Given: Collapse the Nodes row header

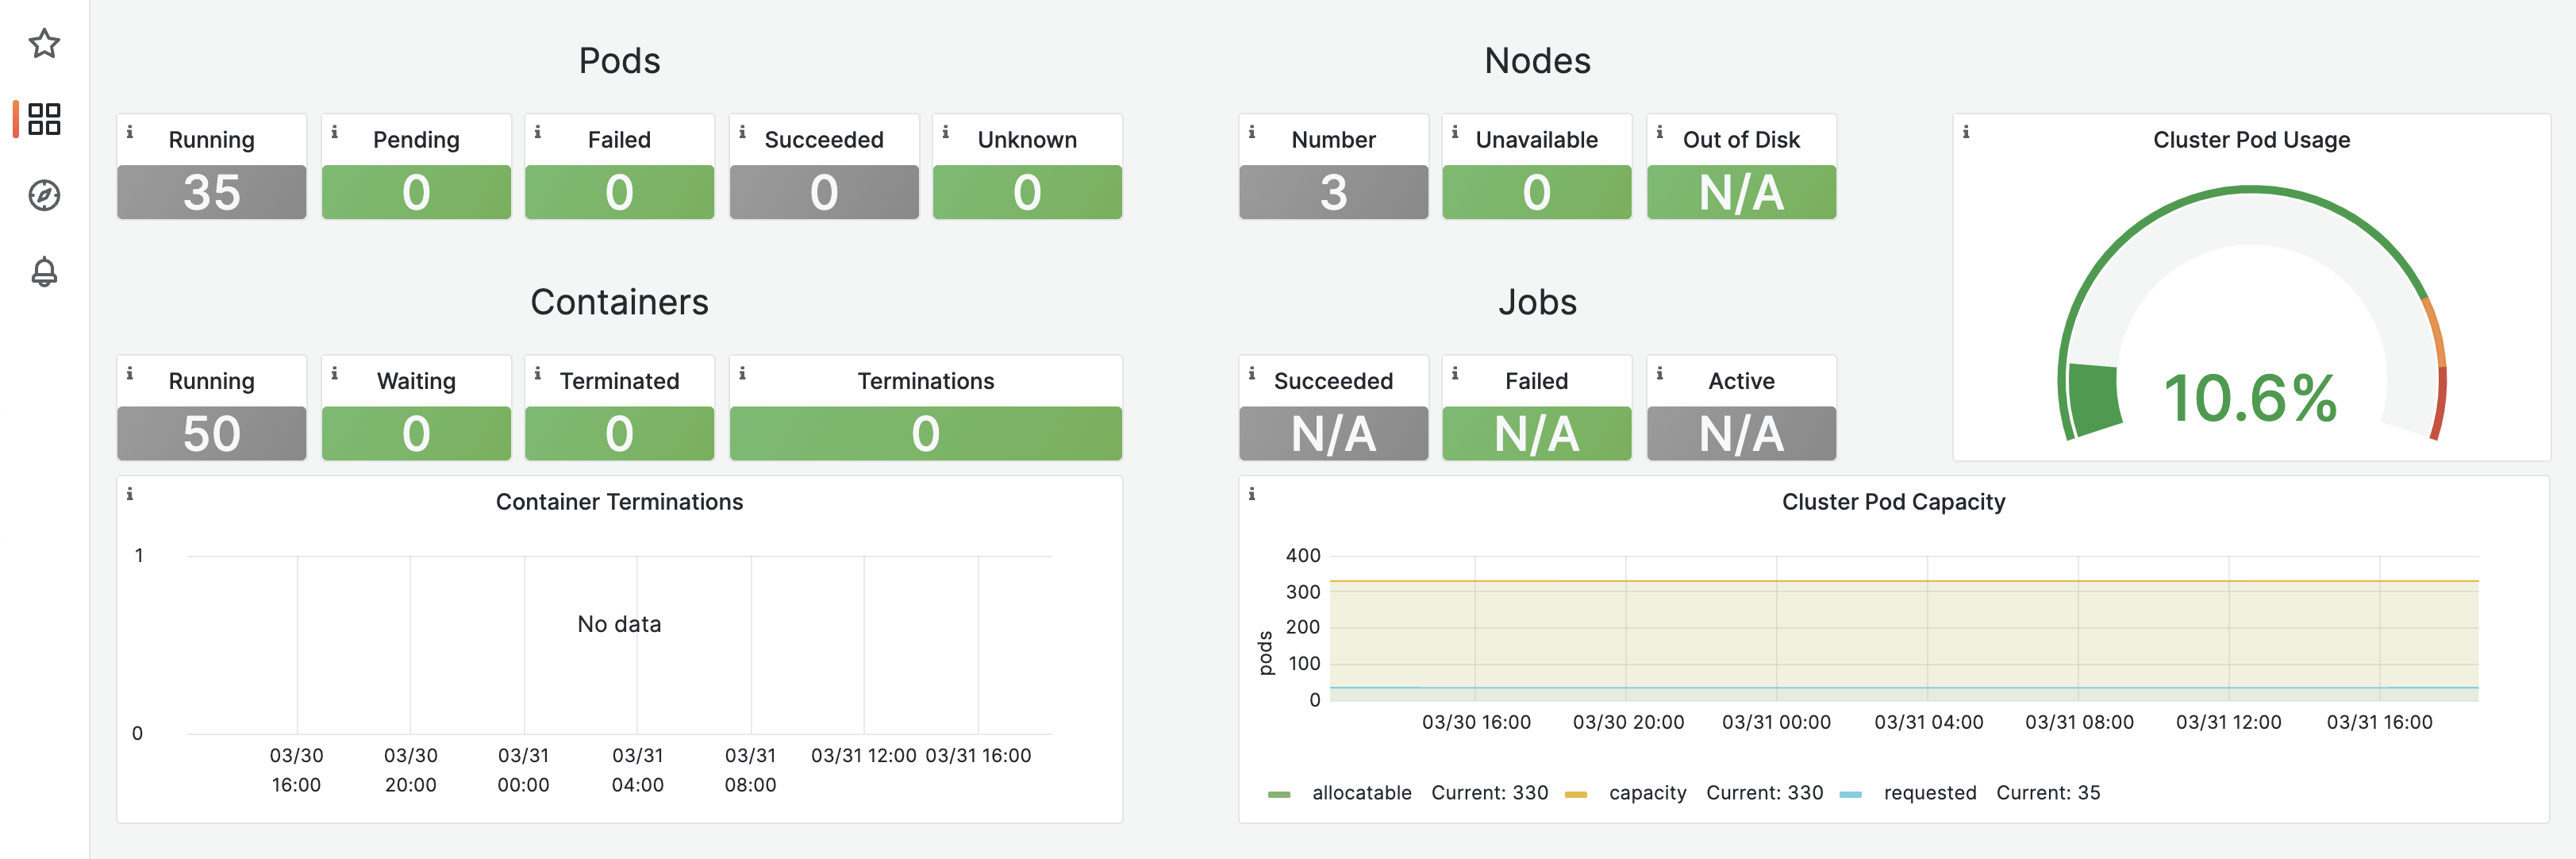Looking at the screenshot, I should click(1537, 61).
